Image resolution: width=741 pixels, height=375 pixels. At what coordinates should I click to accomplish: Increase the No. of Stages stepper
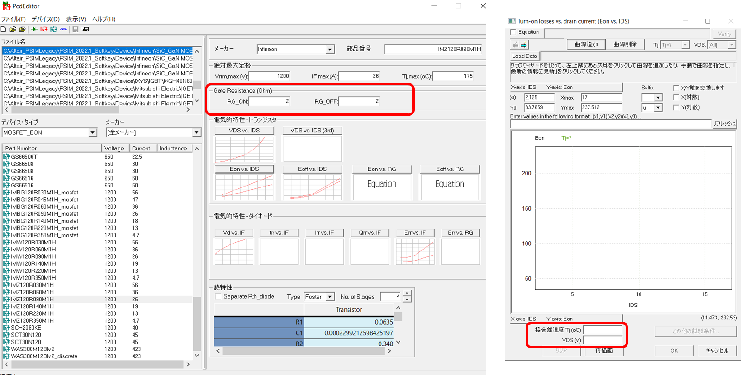pyautogui.click(x=407, y=294)
